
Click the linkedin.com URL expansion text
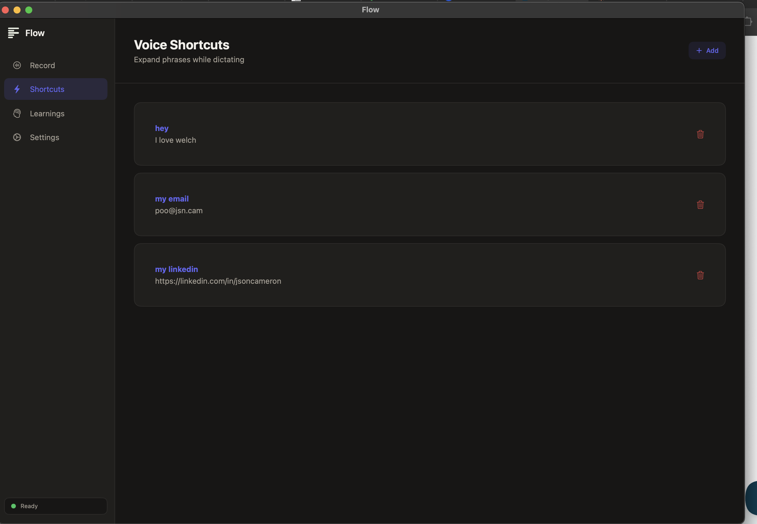[218, 281]
